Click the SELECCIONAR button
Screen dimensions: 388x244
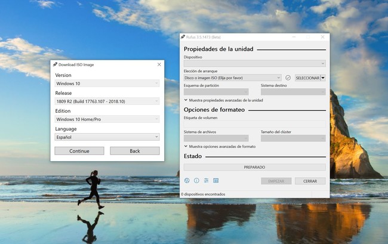307,78
